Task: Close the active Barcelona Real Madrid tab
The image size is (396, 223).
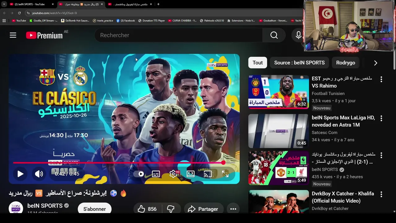Action: (102, 4)
